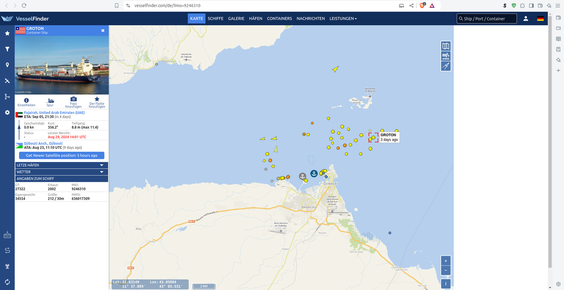564x290 pixels.
Task: Click the blue anchor port marker on map
Action: click(x=314, y=173)
